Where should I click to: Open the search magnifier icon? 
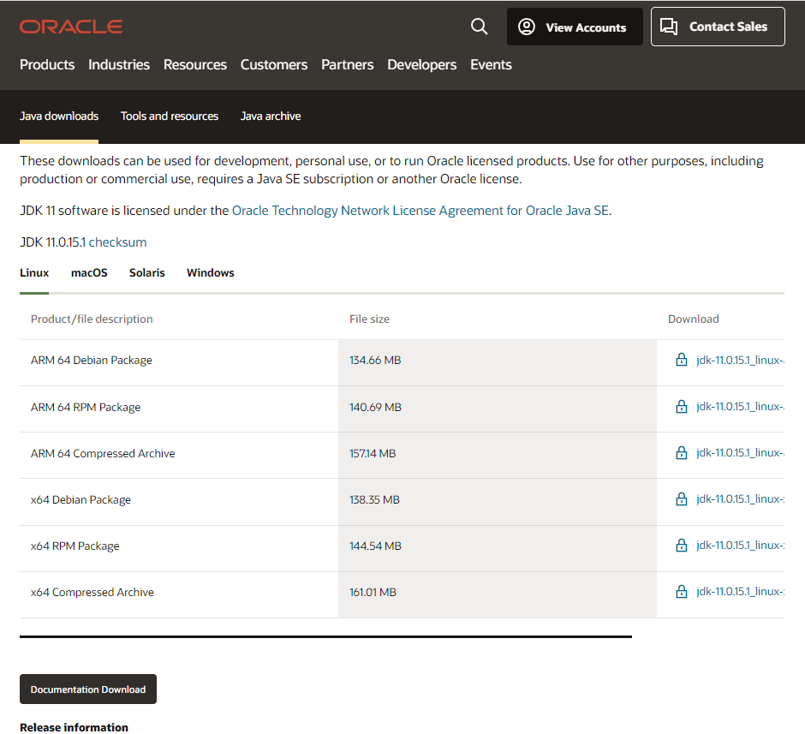pyautogui.click(x=479, y=27)
